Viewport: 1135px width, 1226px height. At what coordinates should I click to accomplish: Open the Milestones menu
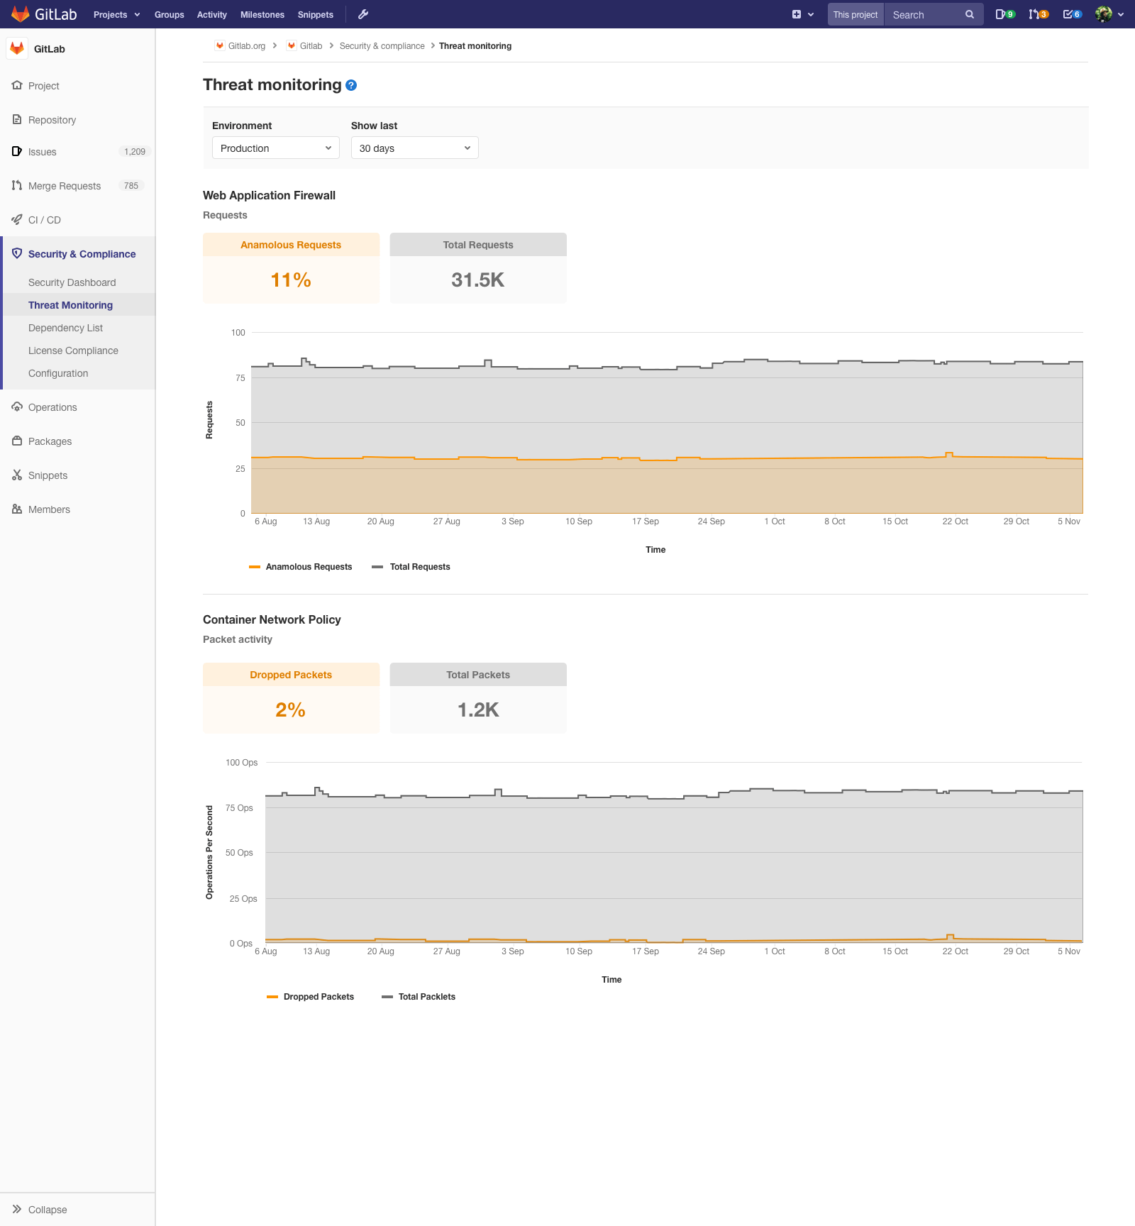(262, 14)
